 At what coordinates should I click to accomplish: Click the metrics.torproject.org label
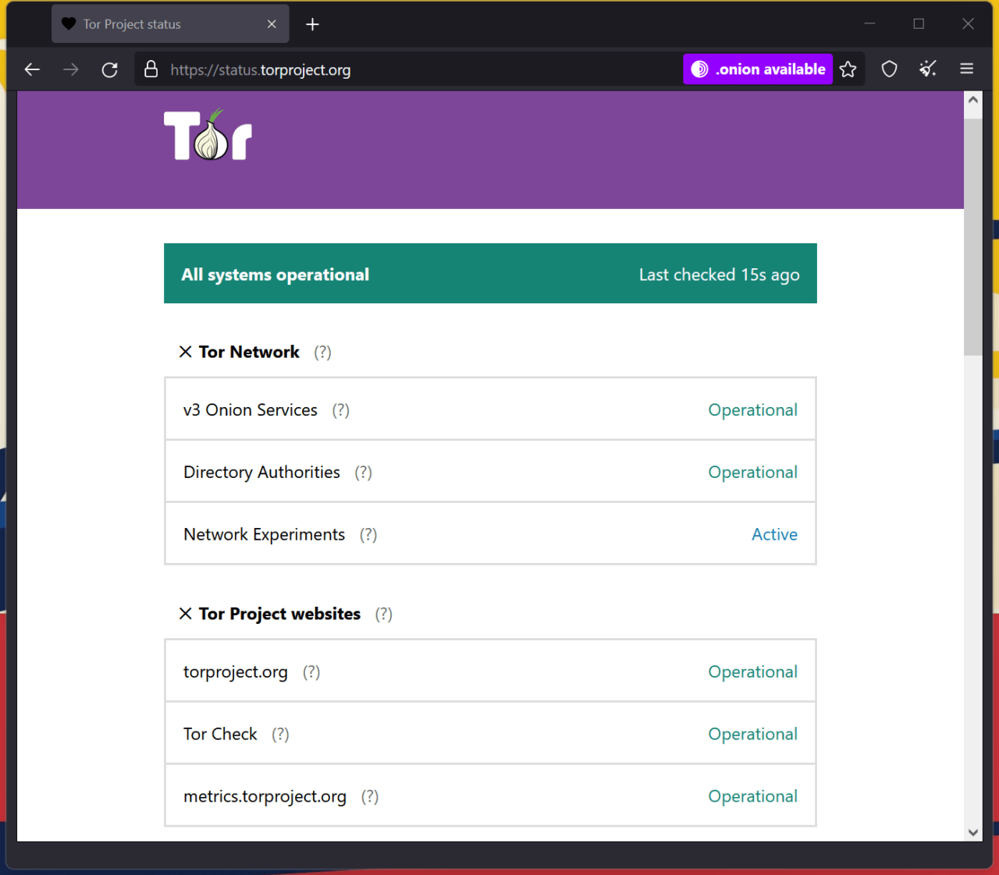[x=265, y=797]
